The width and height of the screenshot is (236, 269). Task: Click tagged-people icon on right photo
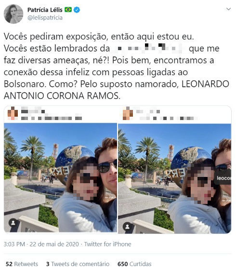[x=127, y=227]
